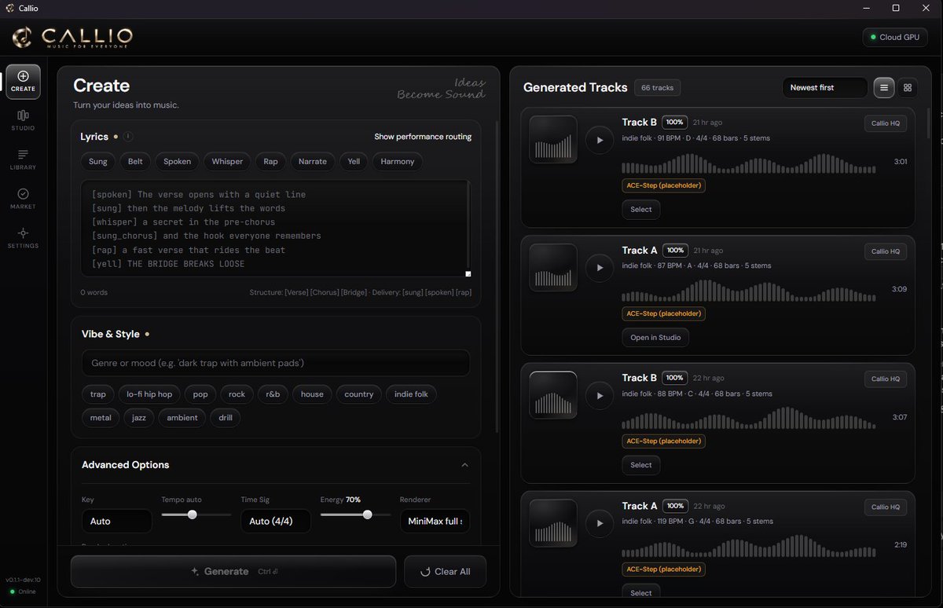Viewport: 943px width, 608px height.
Task: Open the Newest first sort dropdown
Action: pyautogui.click(x=825, y=88)
